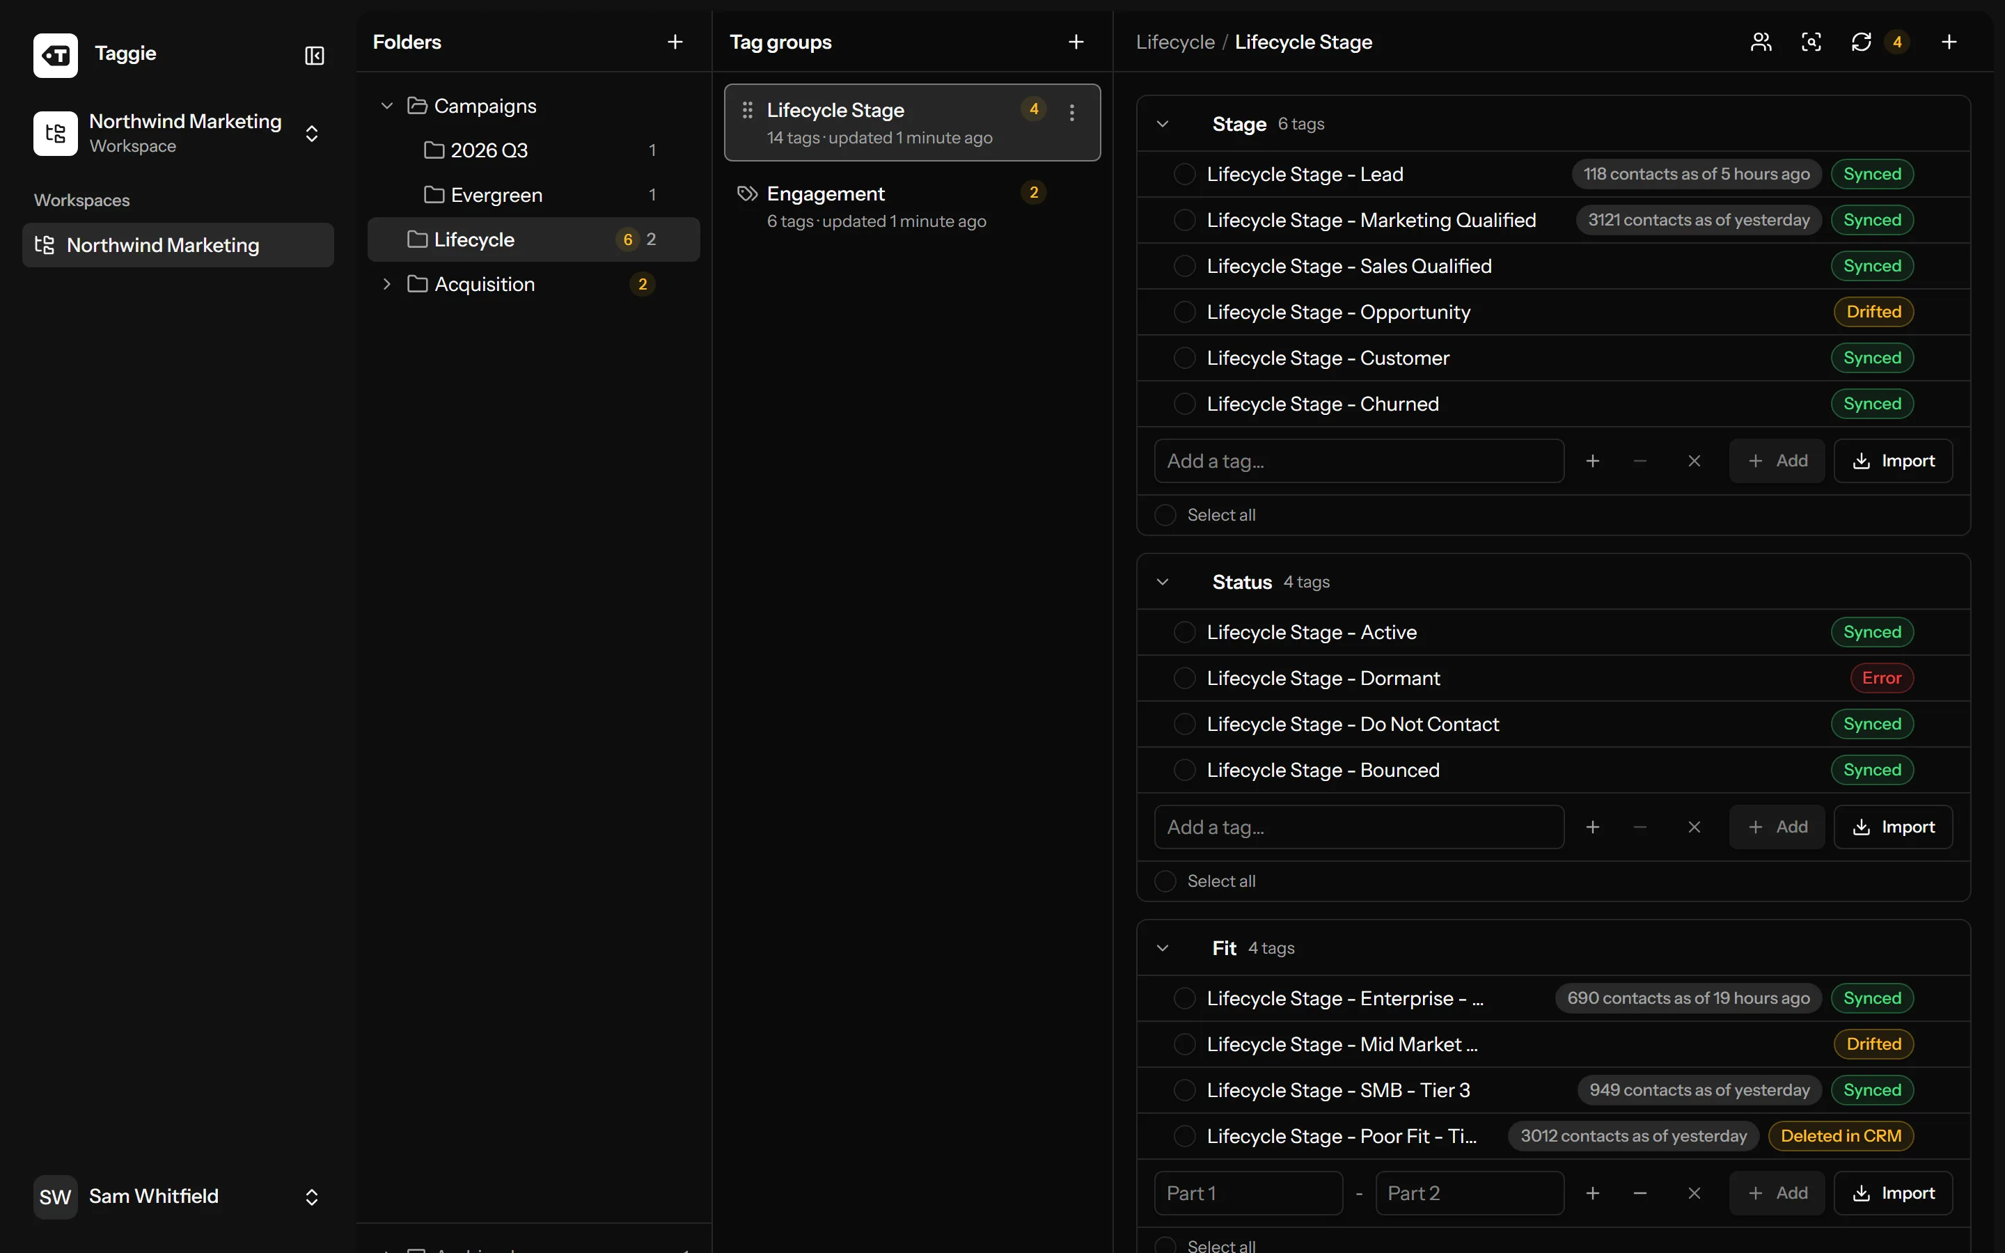
Task: Open Lifecycle Stage group options menu
Action: pos(1072,113)
